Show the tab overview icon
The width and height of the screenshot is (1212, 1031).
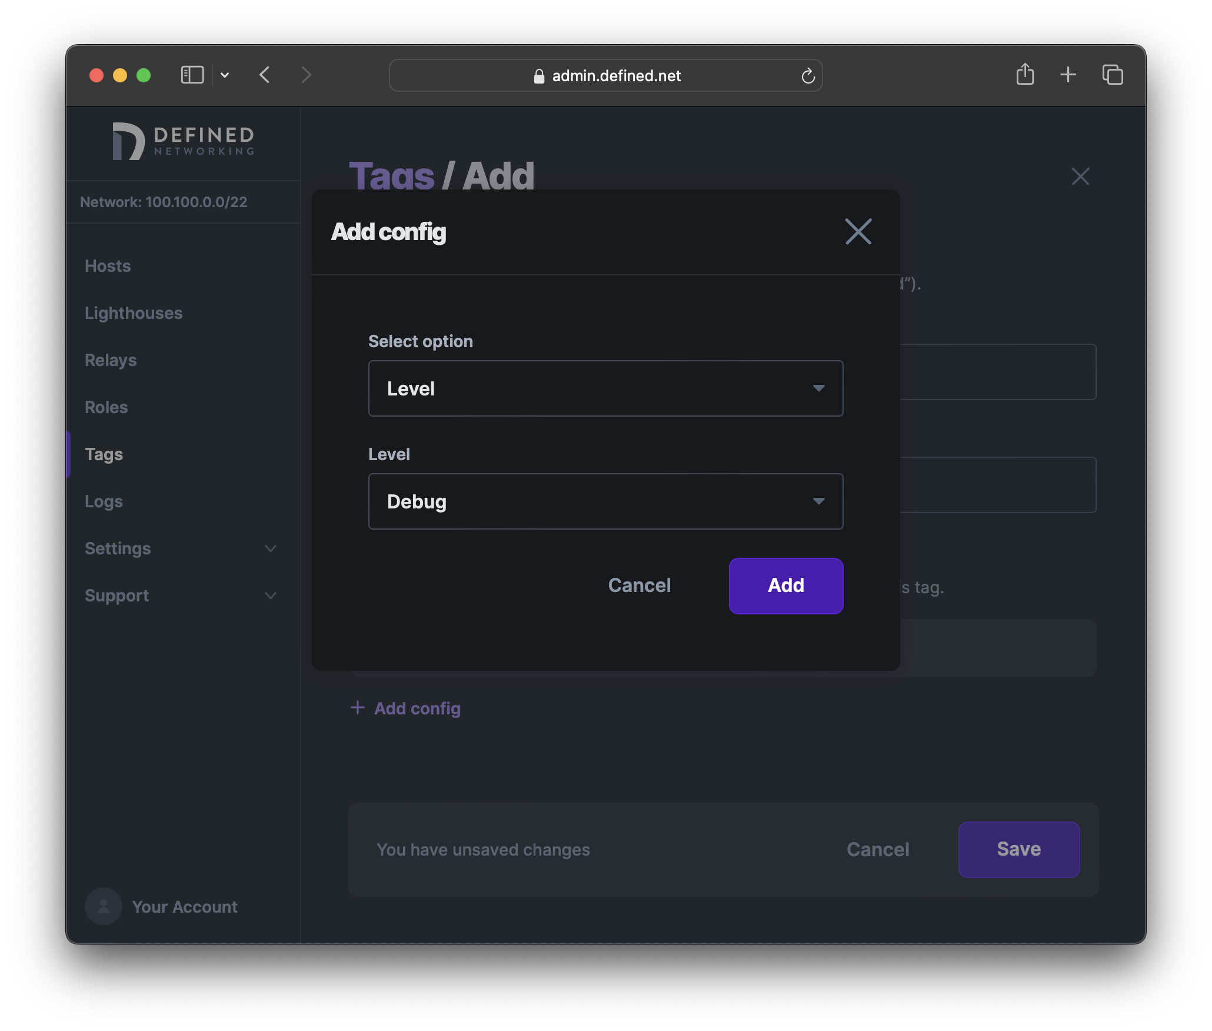coord(1113,75)
